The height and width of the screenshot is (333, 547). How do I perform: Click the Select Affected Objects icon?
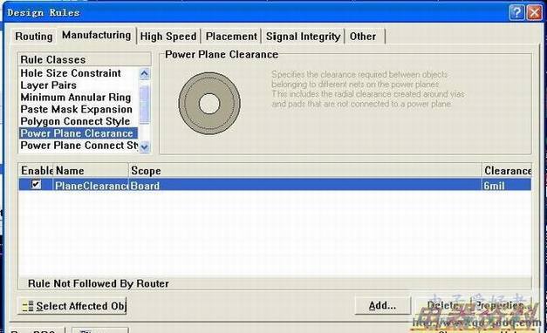28,306
